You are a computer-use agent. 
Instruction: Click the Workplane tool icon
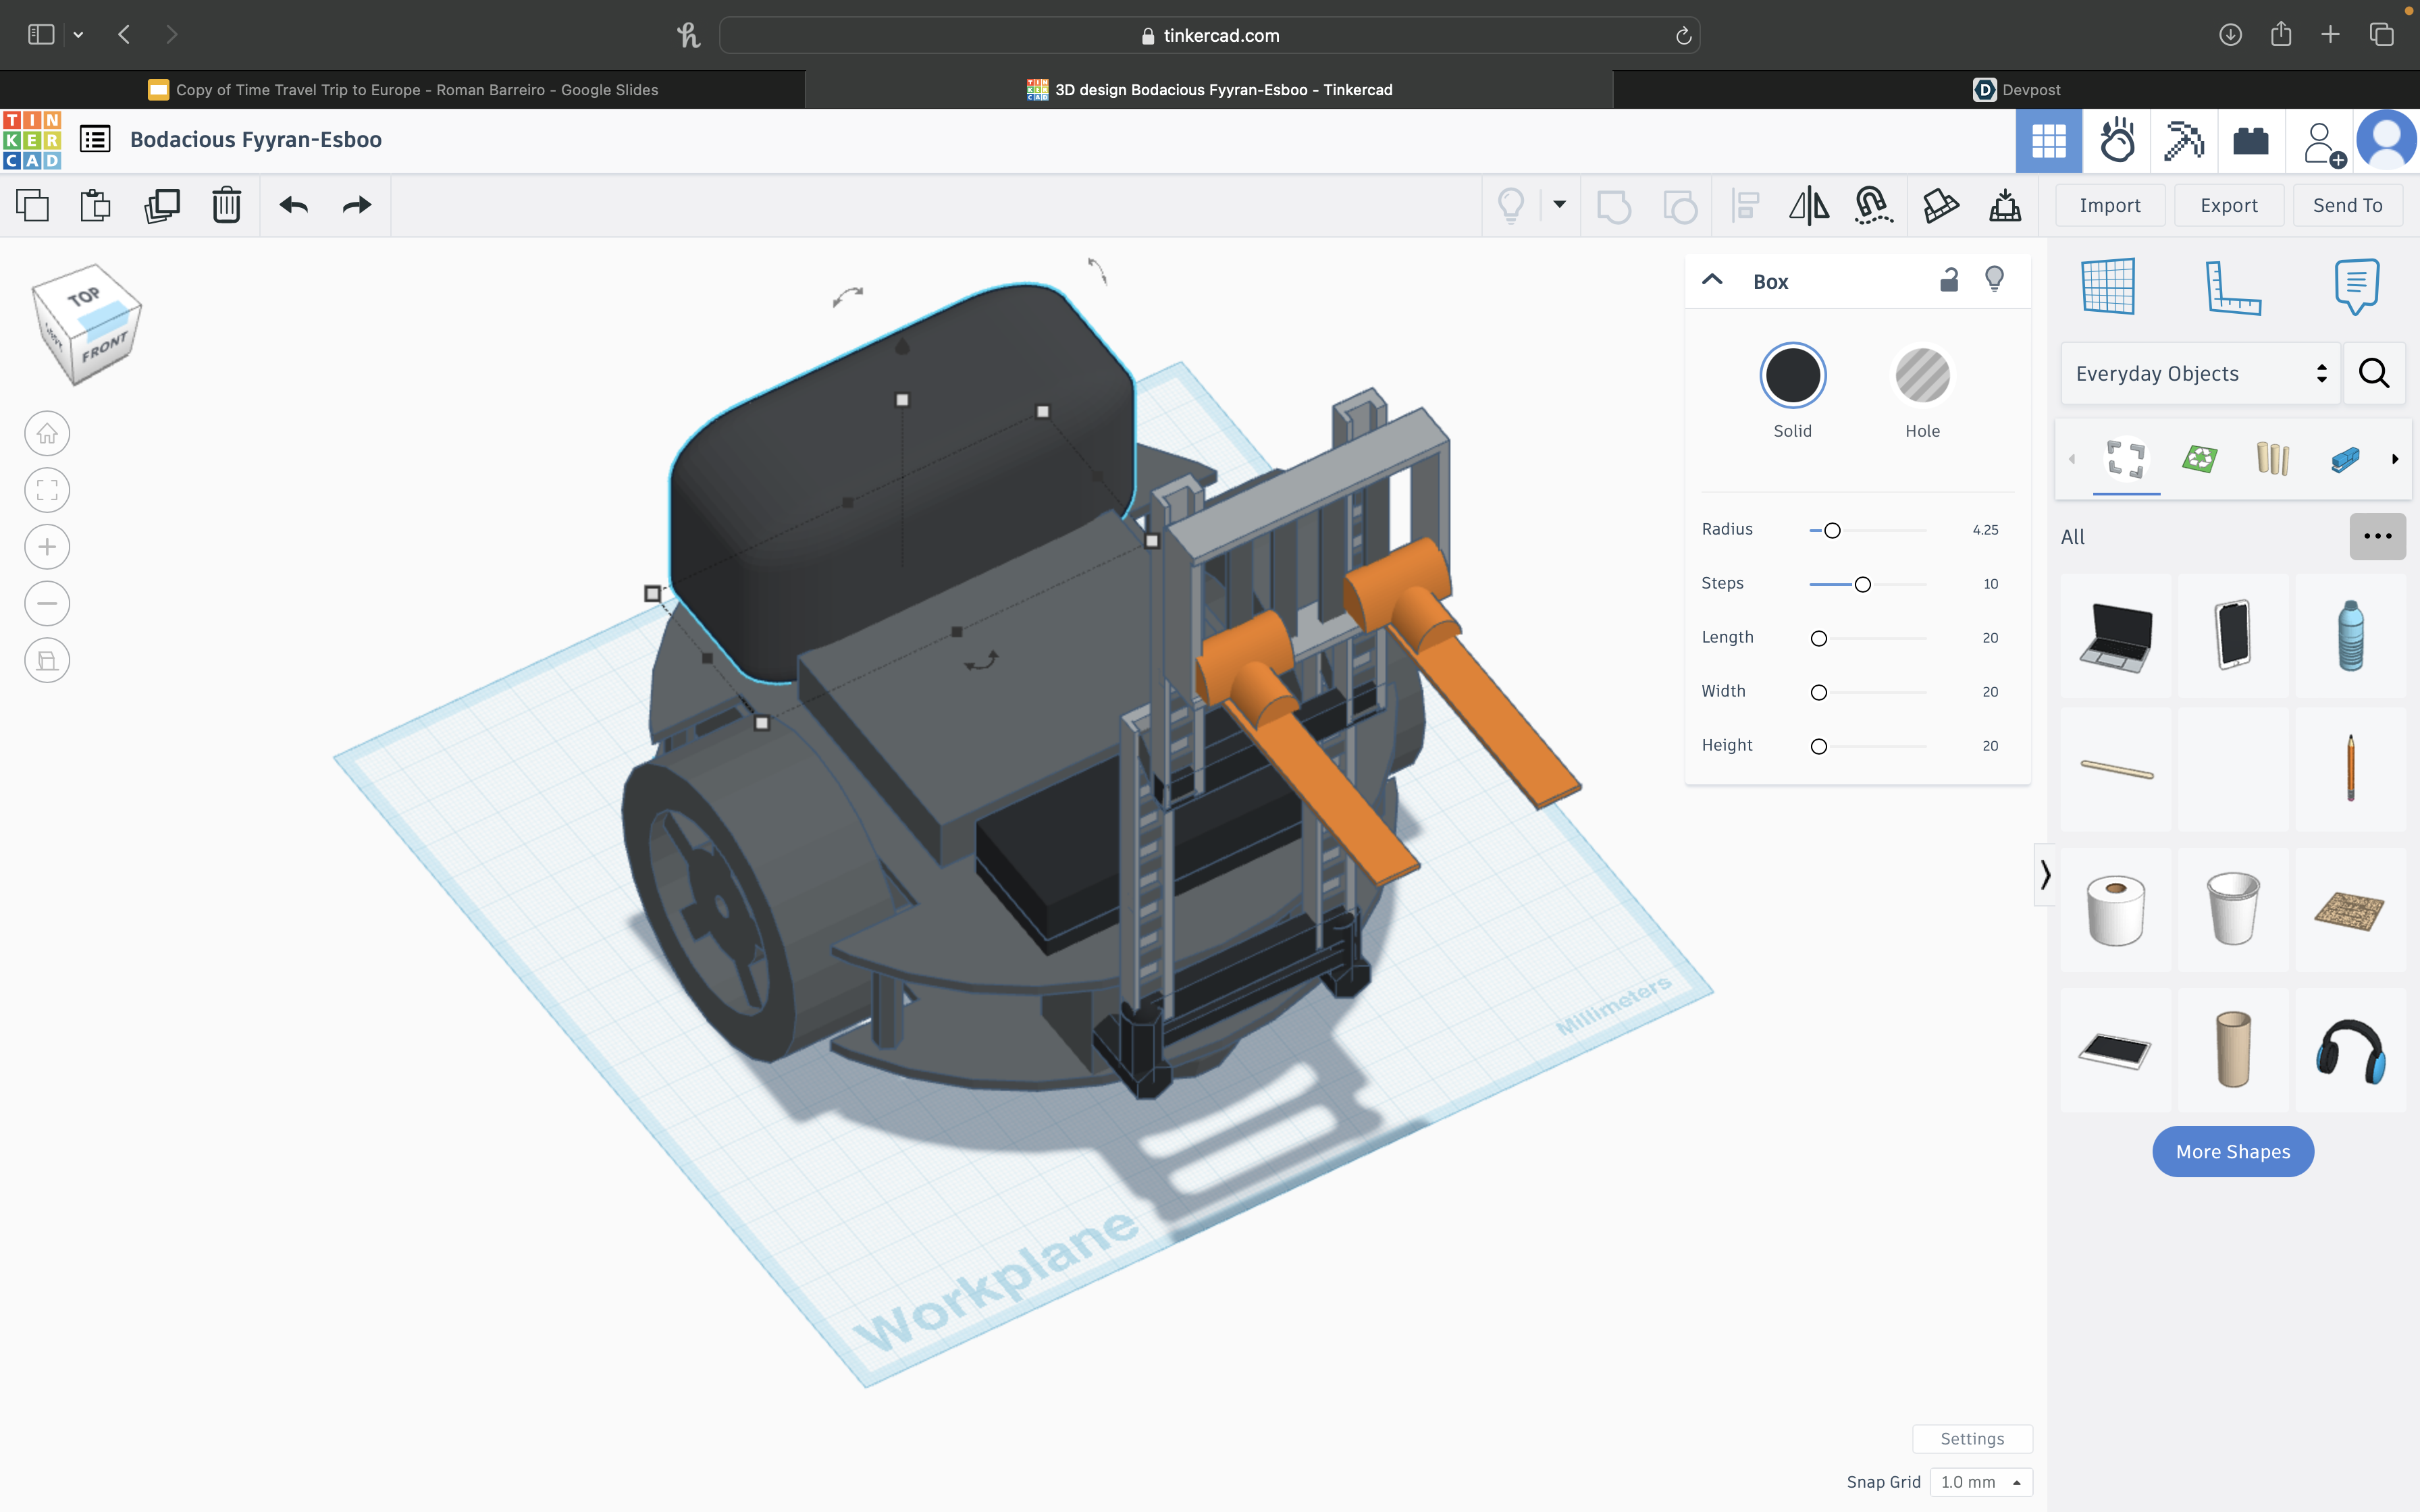tap(2108, 287)
